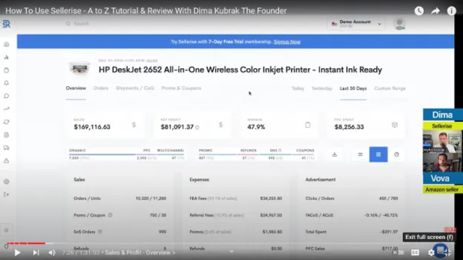Open the trend line sidebar icon
The image size is (463, 260).
click(7, 109)
